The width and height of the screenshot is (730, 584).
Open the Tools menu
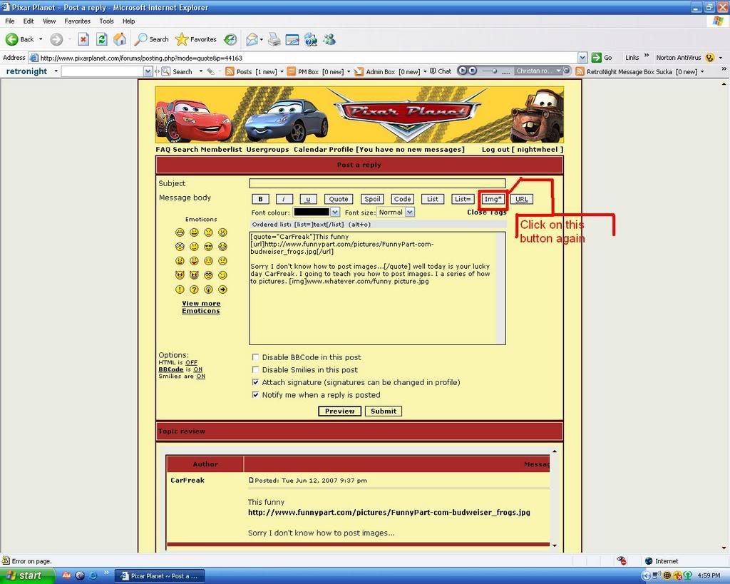(x=106, y=21)
